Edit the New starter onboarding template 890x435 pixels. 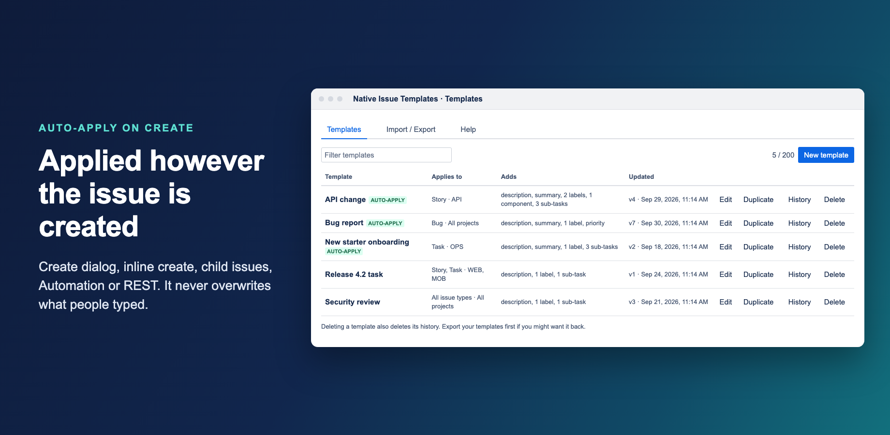click(726, 247)
